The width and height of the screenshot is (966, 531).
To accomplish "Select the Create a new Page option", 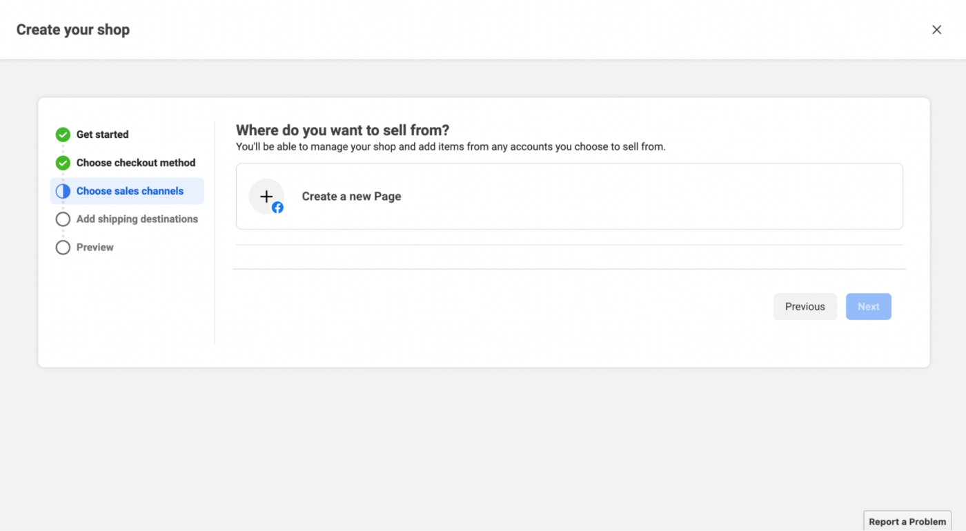I will pyautogui.click(x=569, y=196).
